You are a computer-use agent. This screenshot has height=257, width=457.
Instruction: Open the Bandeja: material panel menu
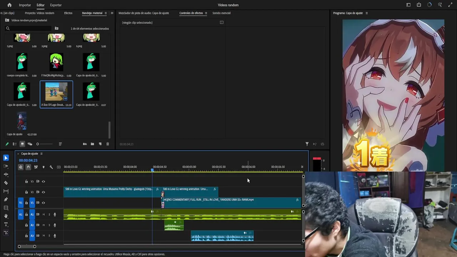pos(105,13)
